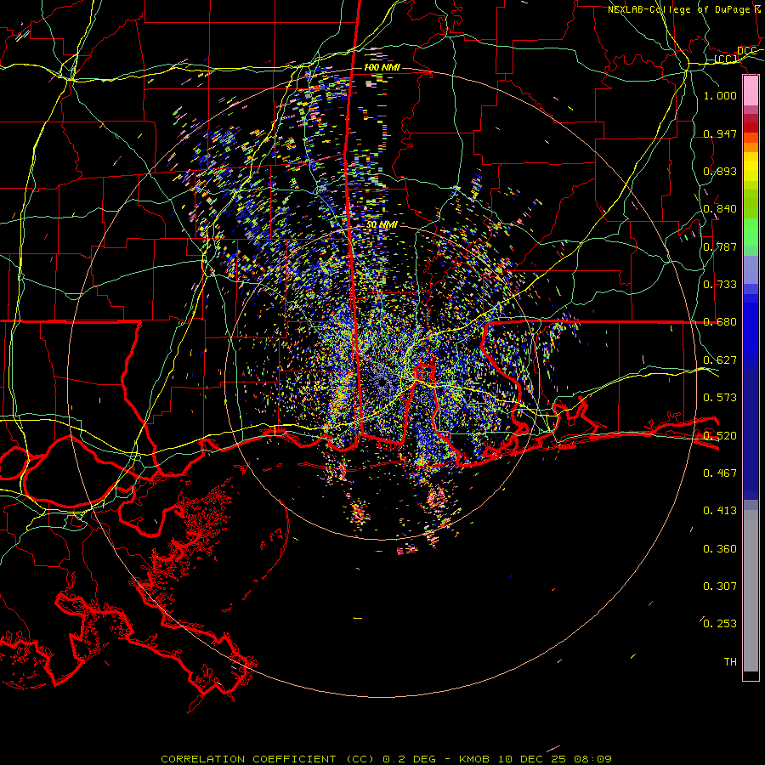This screenshot has width=765, height=765.
Task: Click the NEXLAB-College of DuPage credit text
Action: coord(678,9)
